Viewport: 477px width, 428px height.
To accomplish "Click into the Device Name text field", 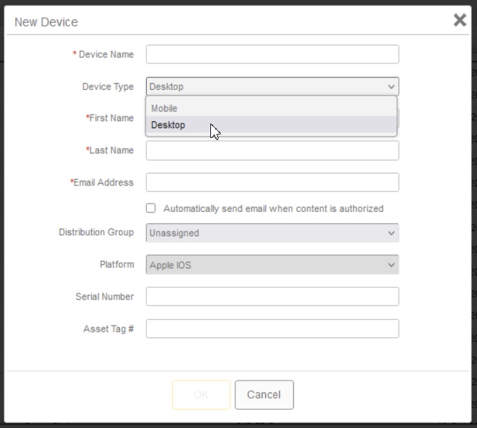I will (x=272, y=54).
